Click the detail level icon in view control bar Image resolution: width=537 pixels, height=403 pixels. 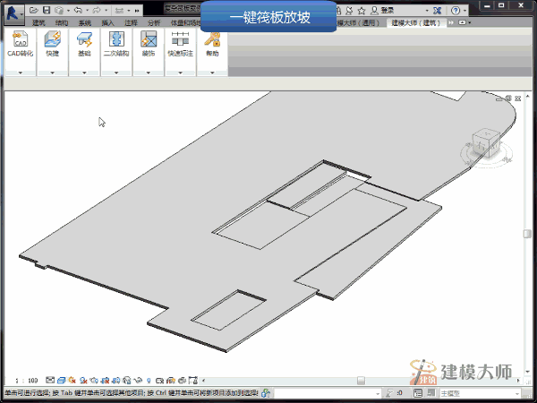coord(50,380)
